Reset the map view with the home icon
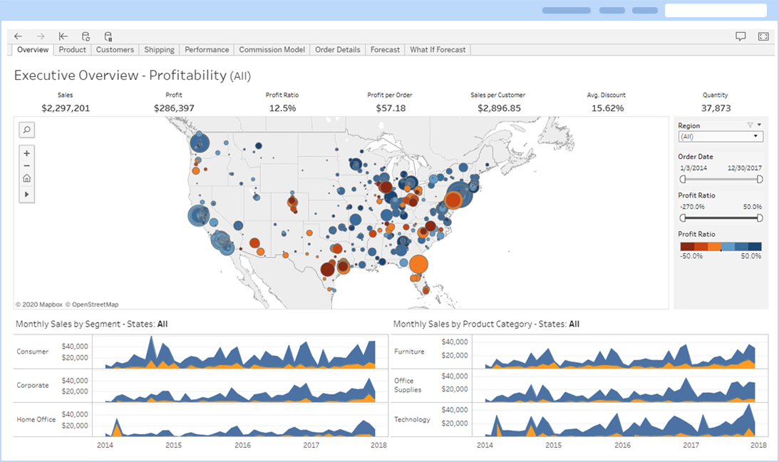This screenshot has height=462, width=779. tap(26, 178)
